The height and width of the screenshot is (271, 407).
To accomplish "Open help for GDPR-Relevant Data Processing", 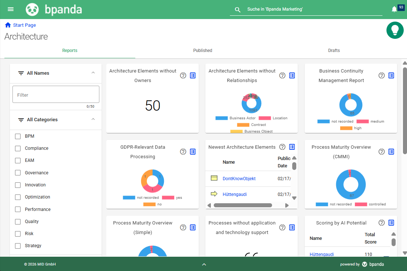I will [183, 151].
